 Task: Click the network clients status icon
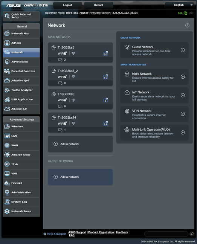tap(185, 13)
